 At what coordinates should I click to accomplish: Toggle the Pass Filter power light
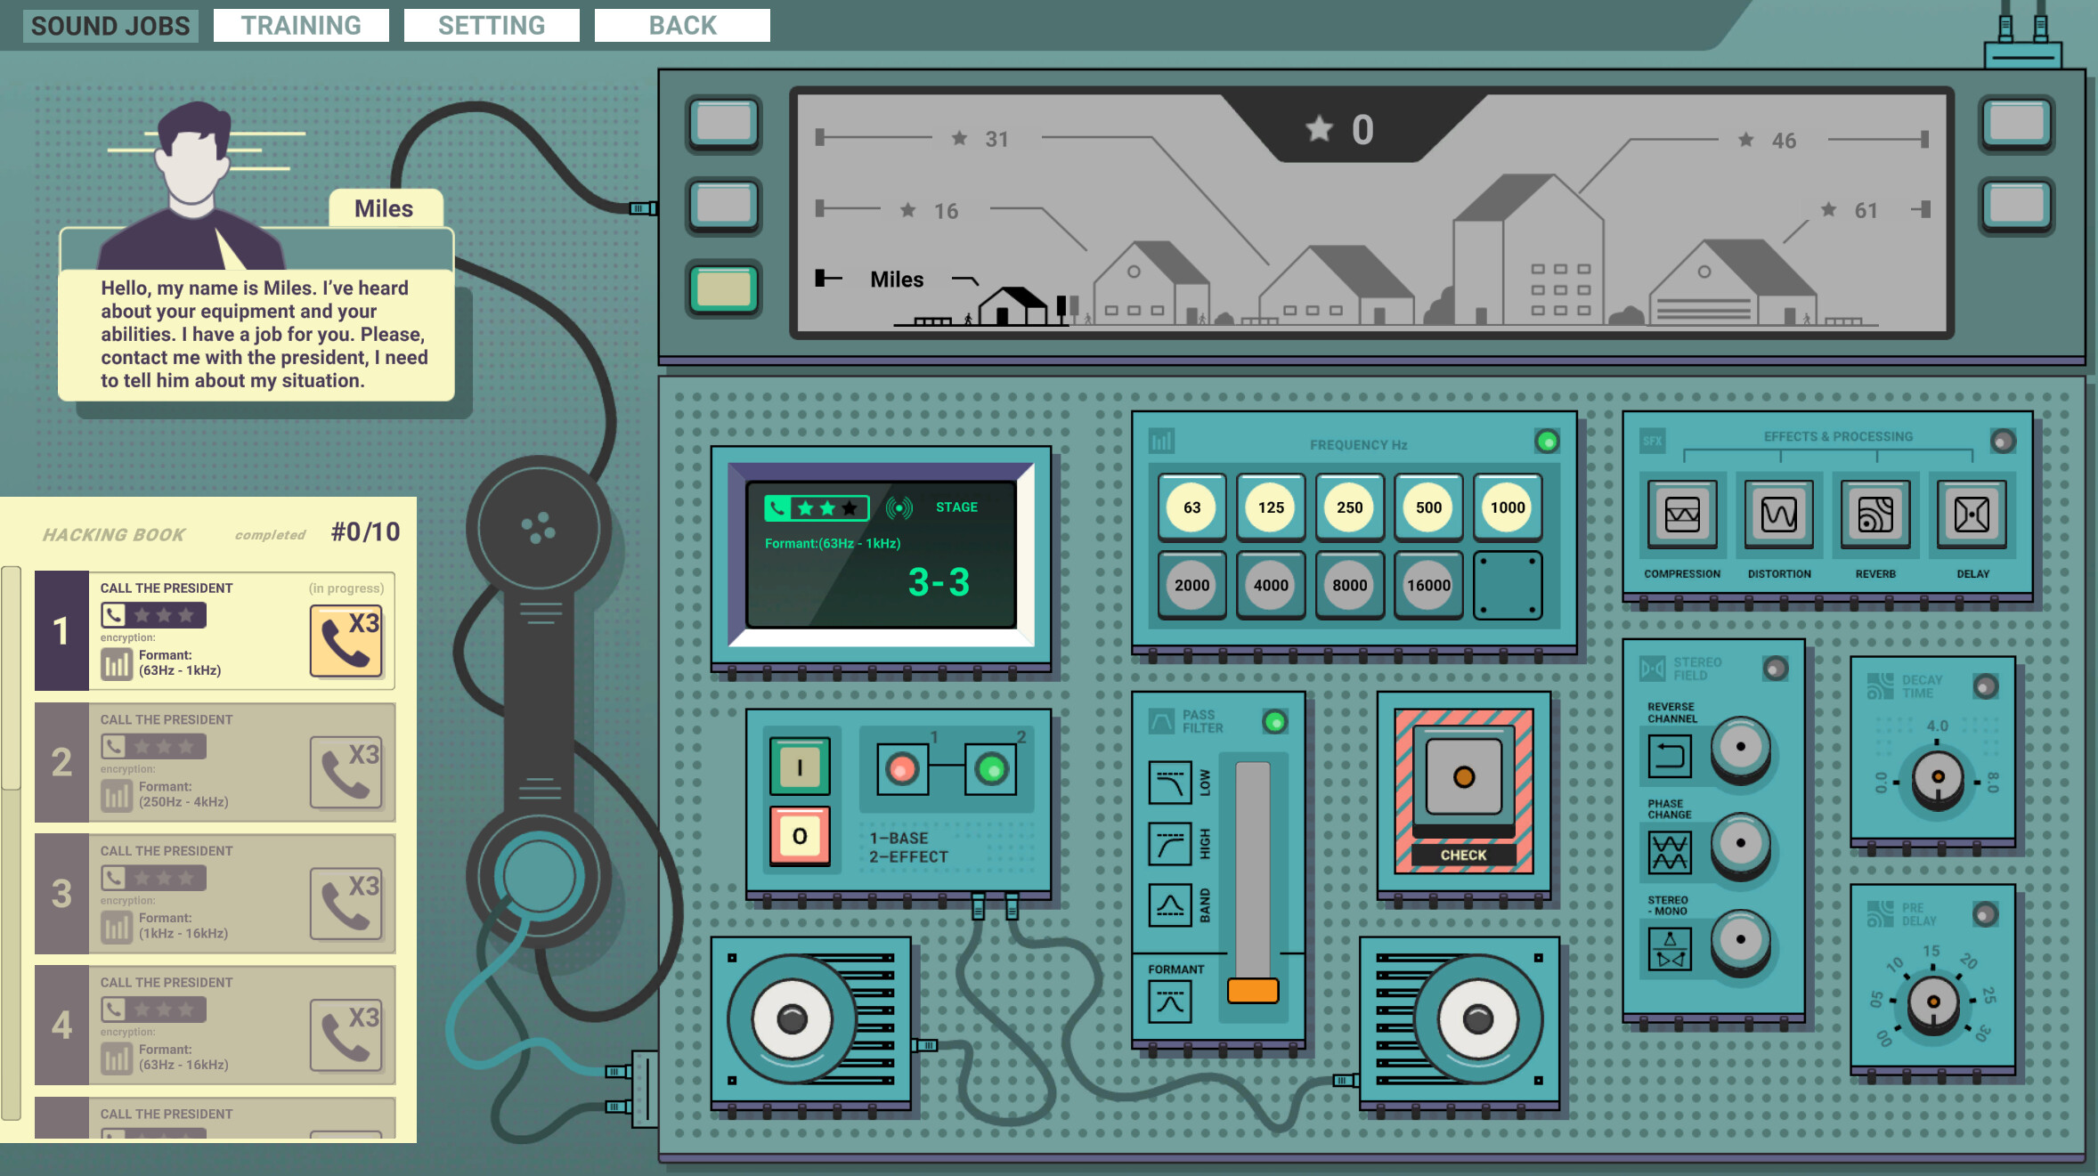pos(1275,721)
